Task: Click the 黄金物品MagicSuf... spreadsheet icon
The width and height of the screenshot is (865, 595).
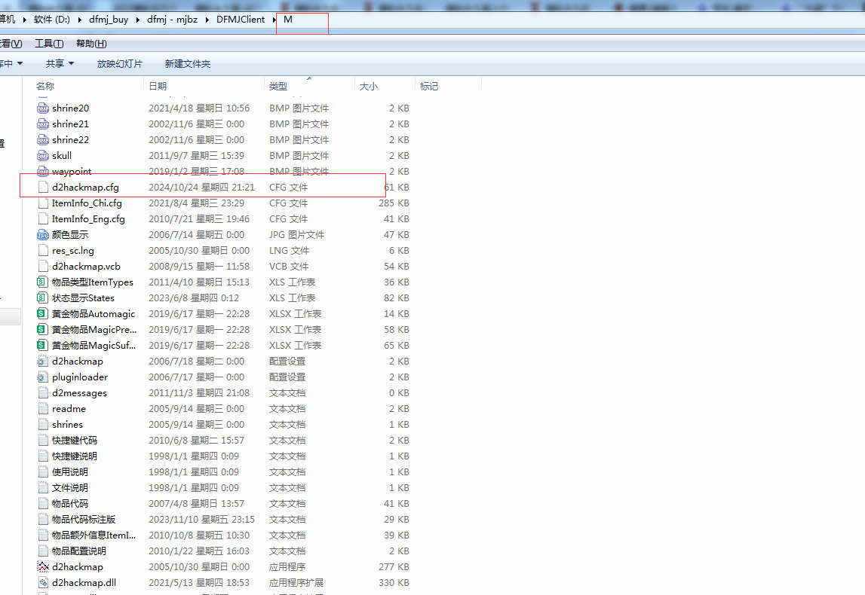Action: (x=42, y=346)
